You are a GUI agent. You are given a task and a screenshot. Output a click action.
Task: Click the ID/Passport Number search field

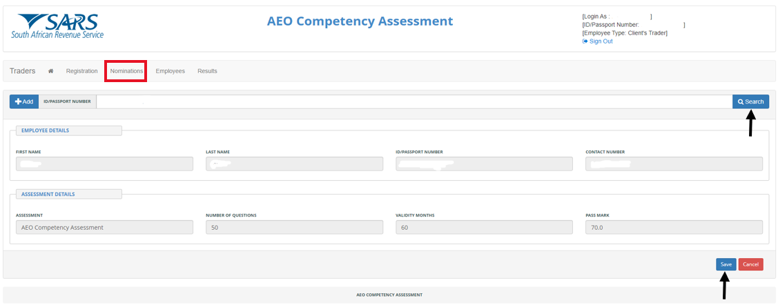pos(414,101)
